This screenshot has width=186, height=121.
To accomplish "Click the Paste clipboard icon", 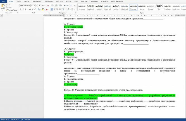I will (x=3, y=6).
